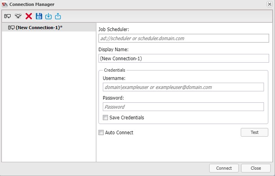
Task: Enable the Save Credentials checkbox
Action: (x=106, y=117)
